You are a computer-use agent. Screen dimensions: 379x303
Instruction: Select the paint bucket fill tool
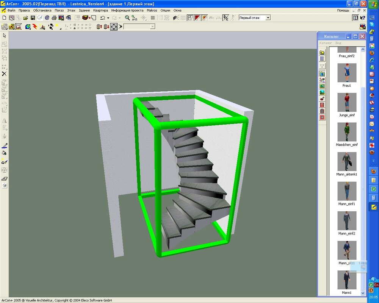[5, 153]
